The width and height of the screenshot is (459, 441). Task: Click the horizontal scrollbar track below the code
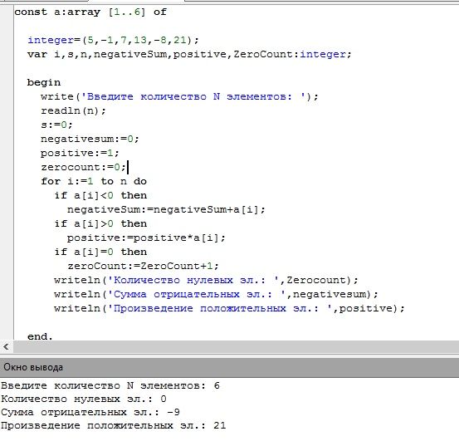point(236,346)
